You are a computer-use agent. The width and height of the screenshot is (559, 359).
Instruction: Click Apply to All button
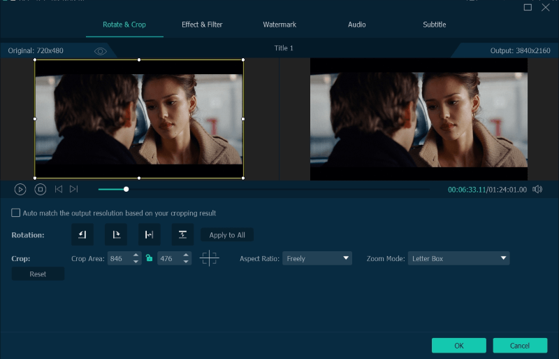(x=227, y=235)
